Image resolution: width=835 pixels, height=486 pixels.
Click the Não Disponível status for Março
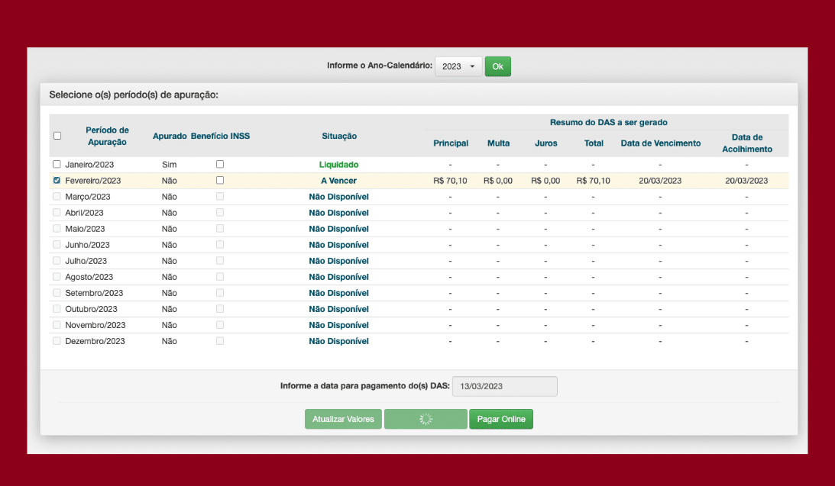pos(338,197)
